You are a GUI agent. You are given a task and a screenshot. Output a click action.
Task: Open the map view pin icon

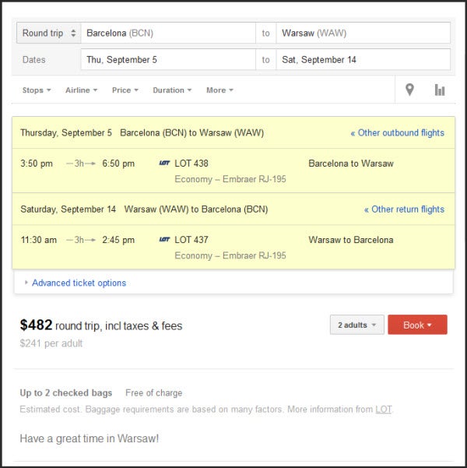(x=409, y=90)
